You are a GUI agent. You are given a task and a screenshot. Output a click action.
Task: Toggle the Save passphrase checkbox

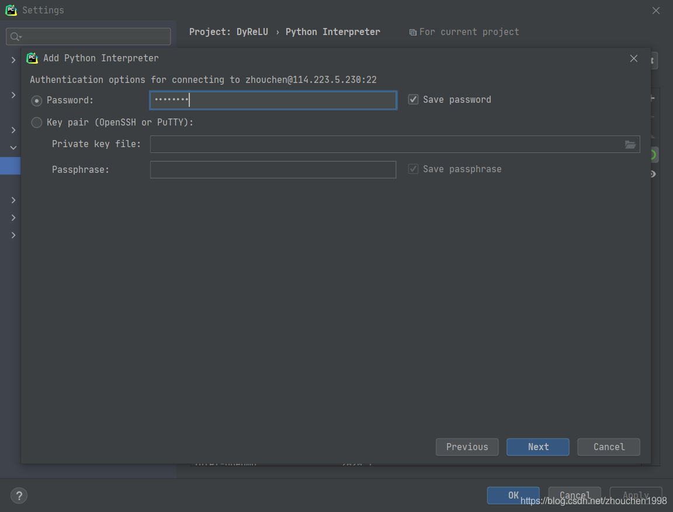point(413,169)
